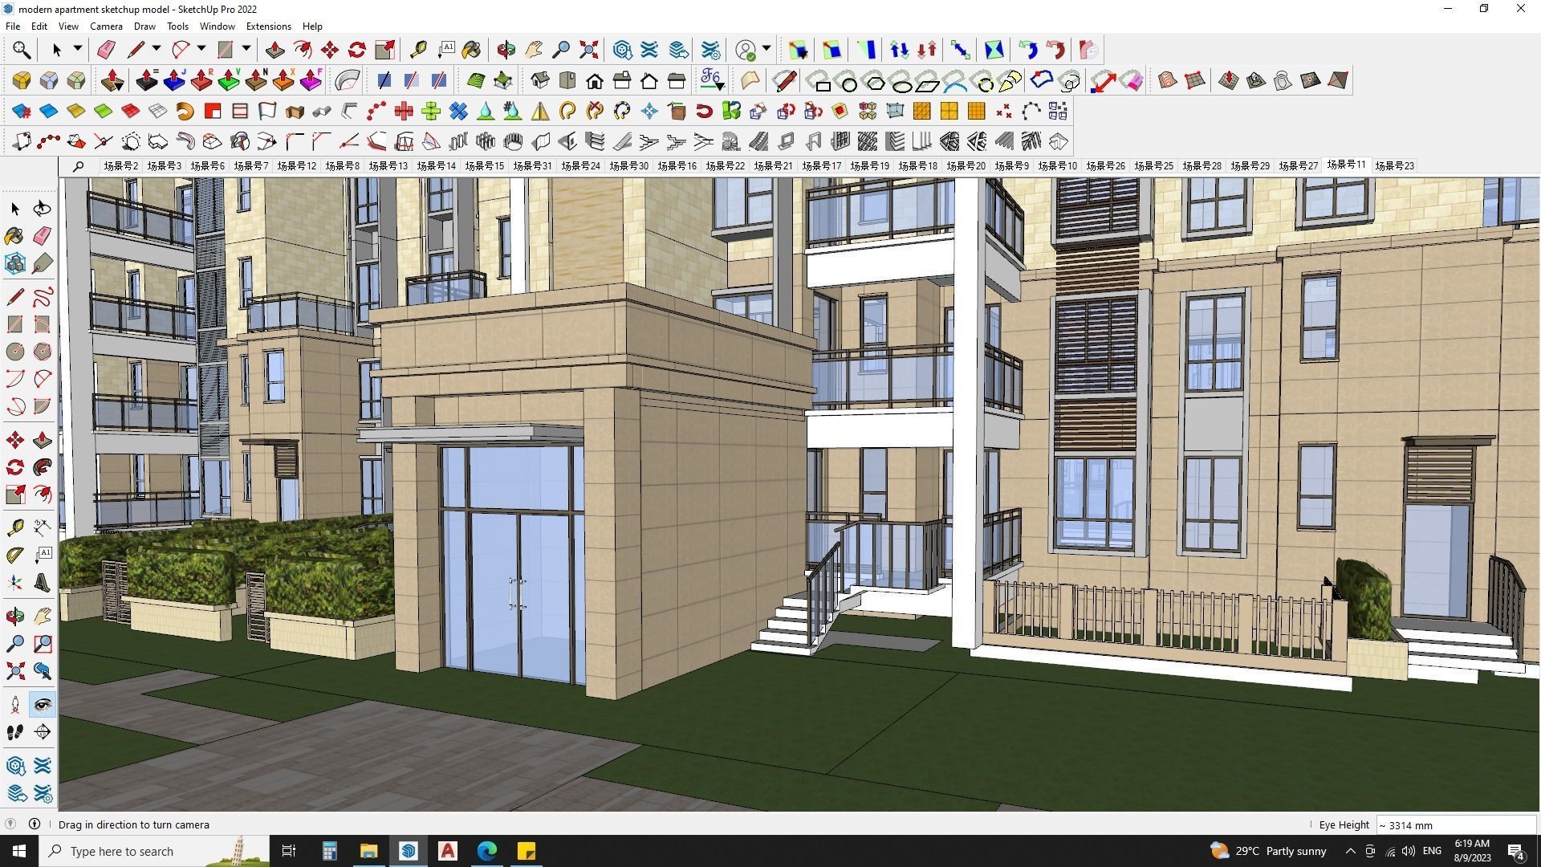
Task: Switch to scene tab 场景号2
Action: tap(120, 166)
